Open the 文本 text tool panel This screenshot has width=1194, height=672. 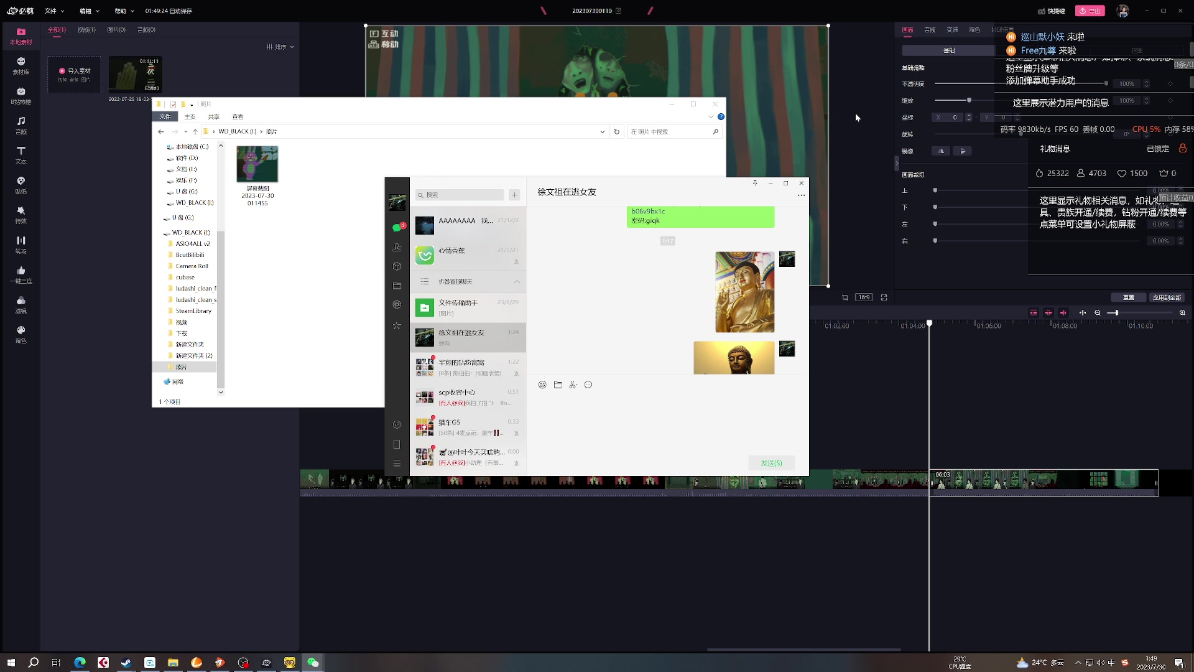pos(21,155)
